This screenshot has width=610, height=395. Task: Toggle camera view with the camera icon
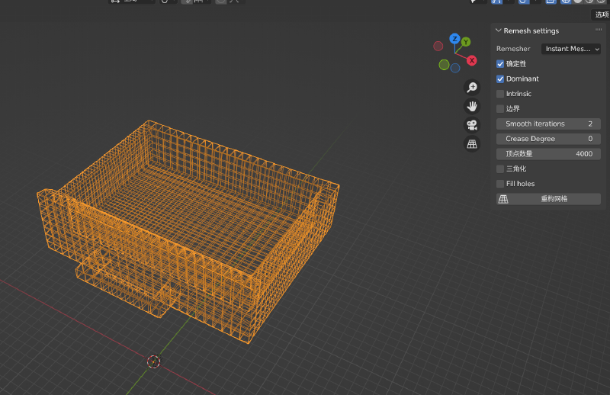click(x=472, y=125)
